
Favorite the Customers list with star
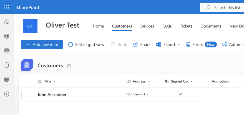[x=69, y=66]
